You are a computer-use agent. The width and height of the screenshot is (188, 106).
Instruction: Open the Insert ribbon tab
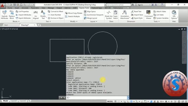click(x=17, y=8)
